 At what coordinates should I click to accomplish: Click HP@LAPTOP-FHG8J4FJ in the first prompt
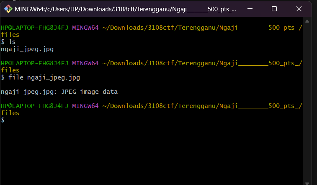[x=34, y=28]
